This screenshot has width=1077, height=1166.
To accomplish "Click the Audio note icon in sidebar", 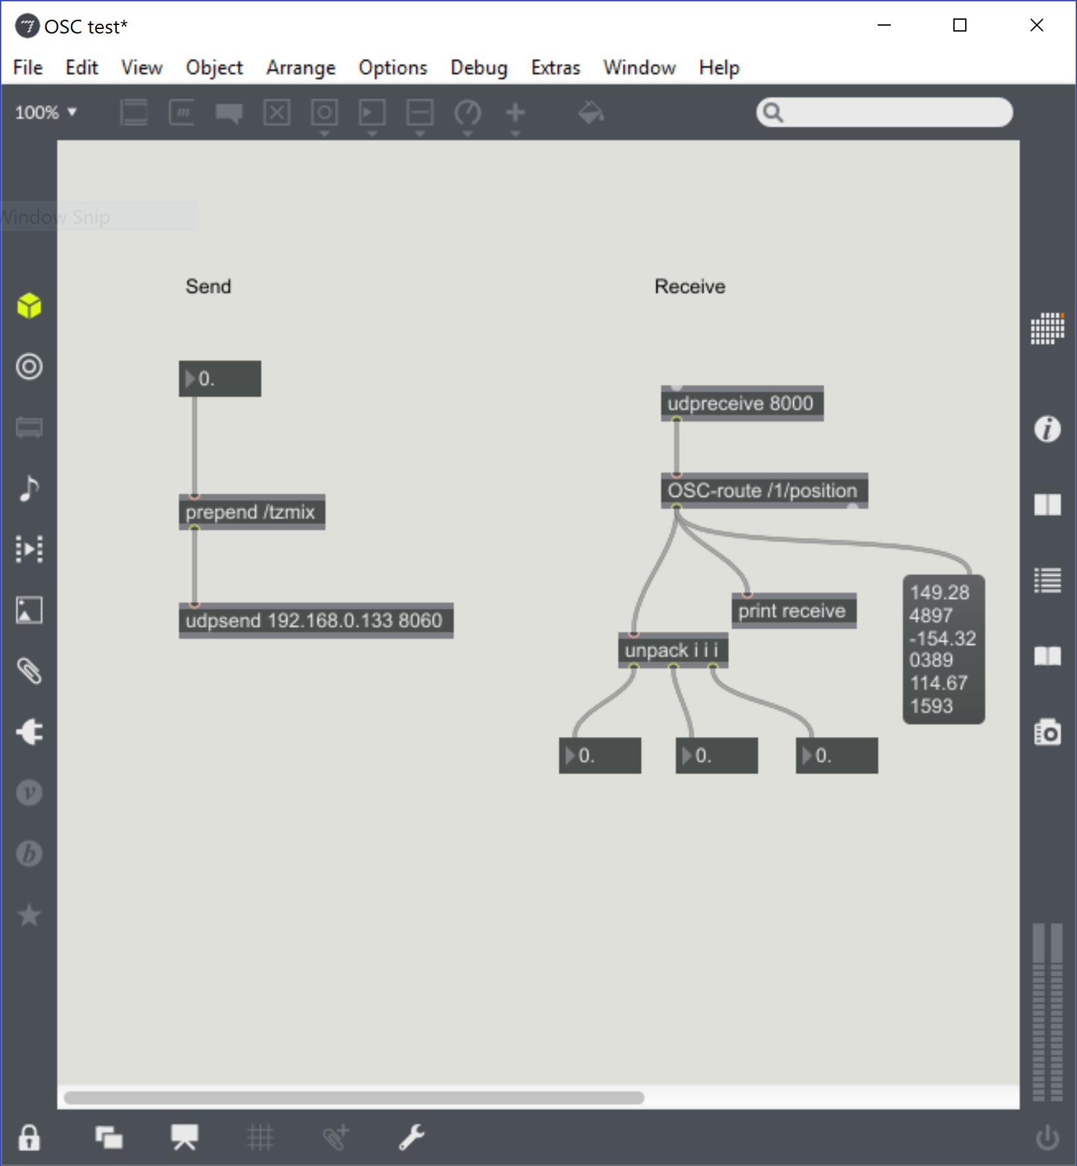I will 29,488.
